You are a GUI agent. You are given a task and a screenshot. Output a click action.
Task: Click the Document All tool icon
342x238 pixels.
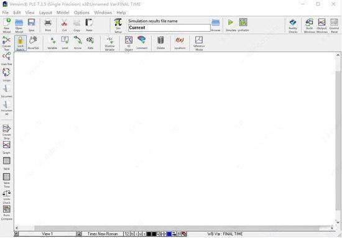(x=7, y=108)
